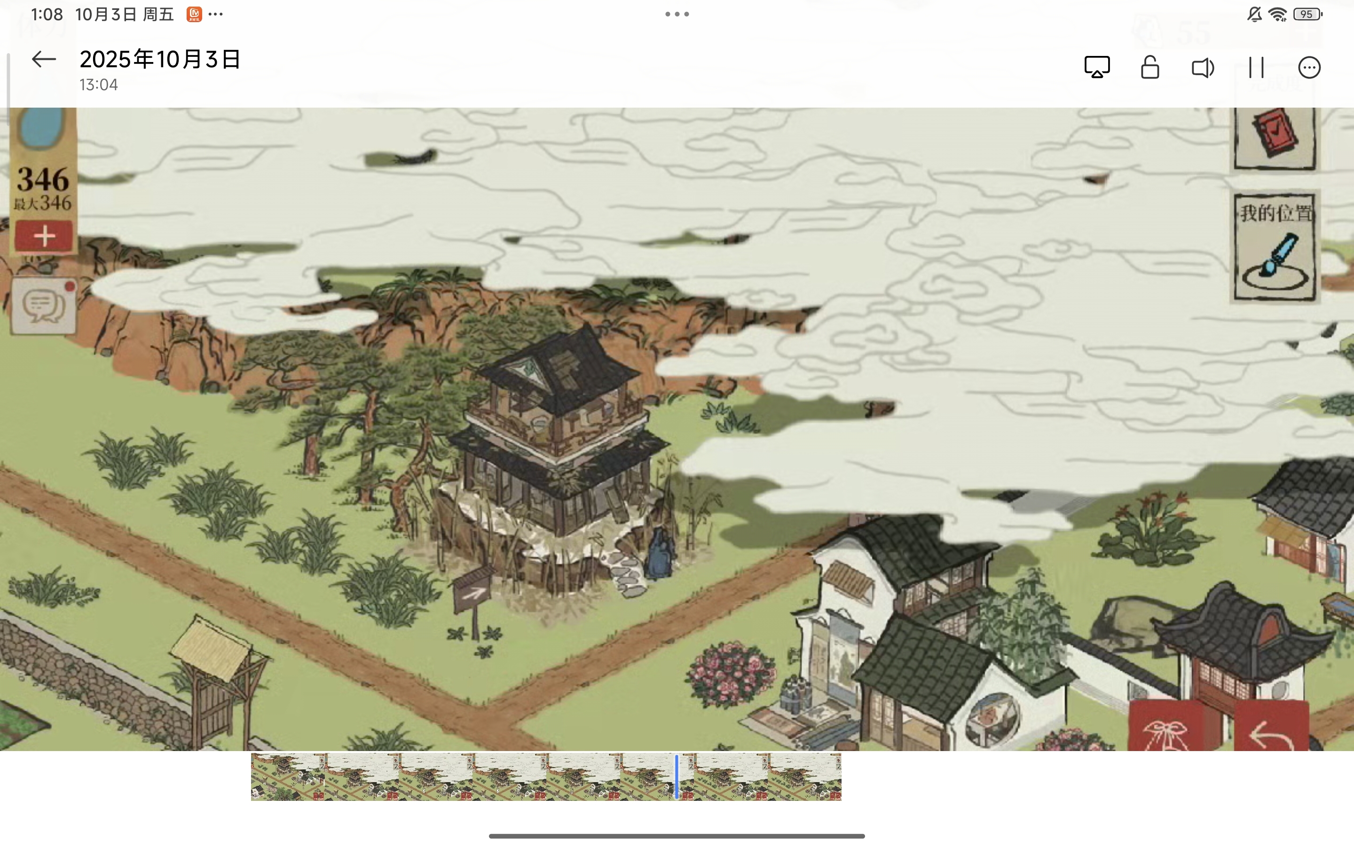Pause the video playback
1354x846 pixels.
click(1256, 68)
